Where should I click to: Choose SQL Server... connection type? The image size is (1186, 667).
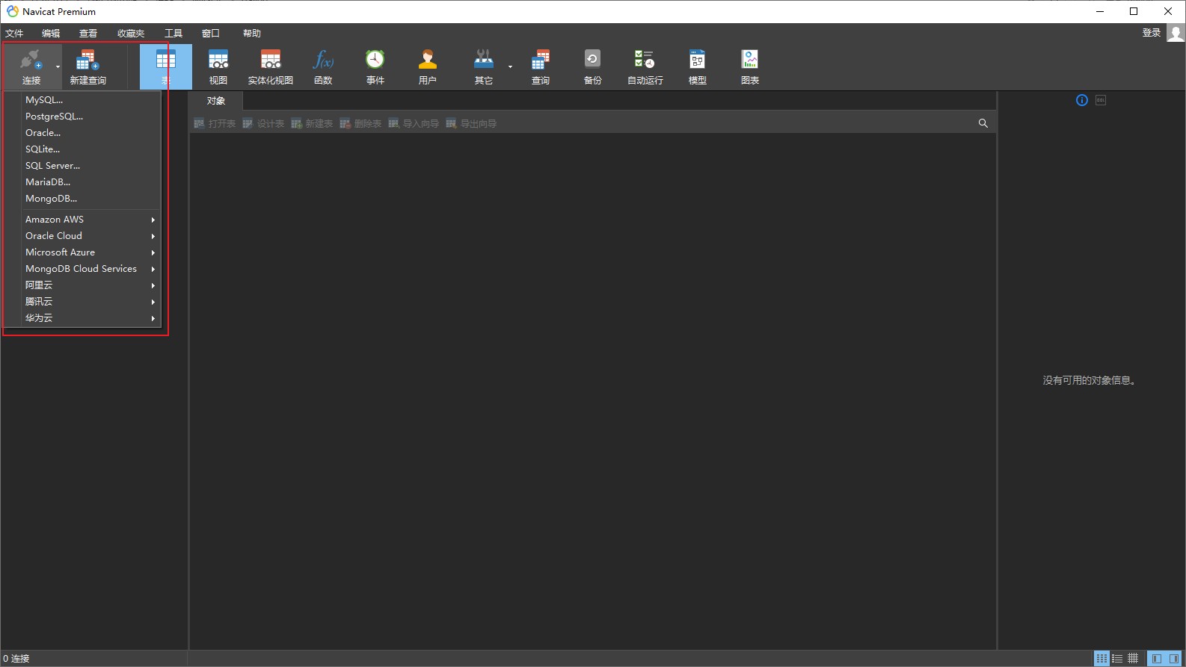(x=82, y=166)
